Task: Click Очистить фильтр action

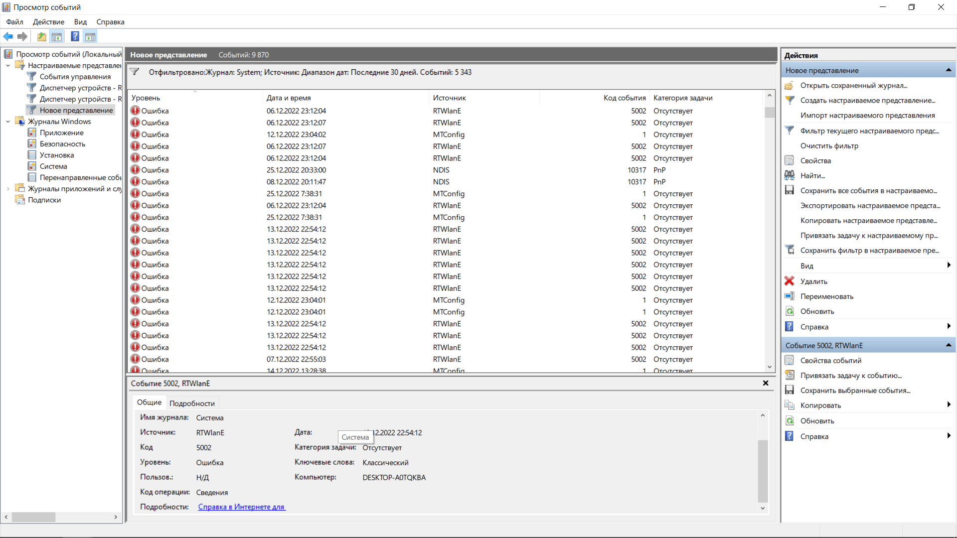Action: click(x=829, y=146)
